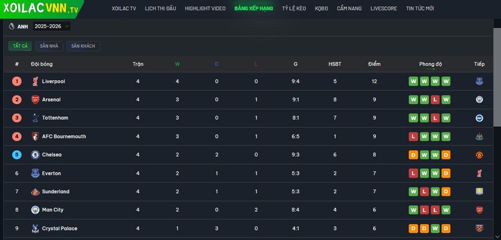Select the TẤT CẢ filter tab
The width and height of the screenshot is (501, 240).
point(20,46)
